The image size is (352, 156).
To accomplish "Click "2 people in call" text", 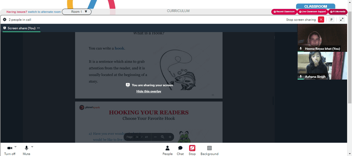I will pyautogui.click(x=20, y=20).
